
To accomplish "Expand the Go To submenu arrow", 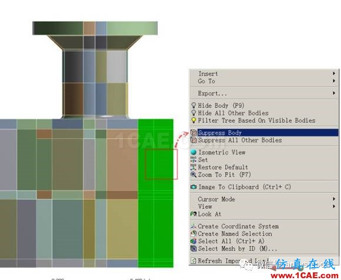I will pyautogui.click(x=334, y=81).
